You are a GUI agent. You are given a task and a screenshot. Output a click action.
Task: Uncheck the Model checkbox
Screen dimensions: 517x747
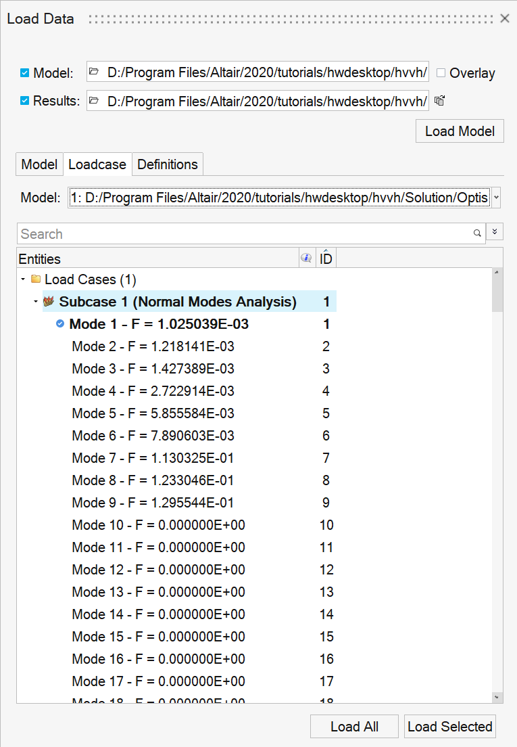pos(25,72)
